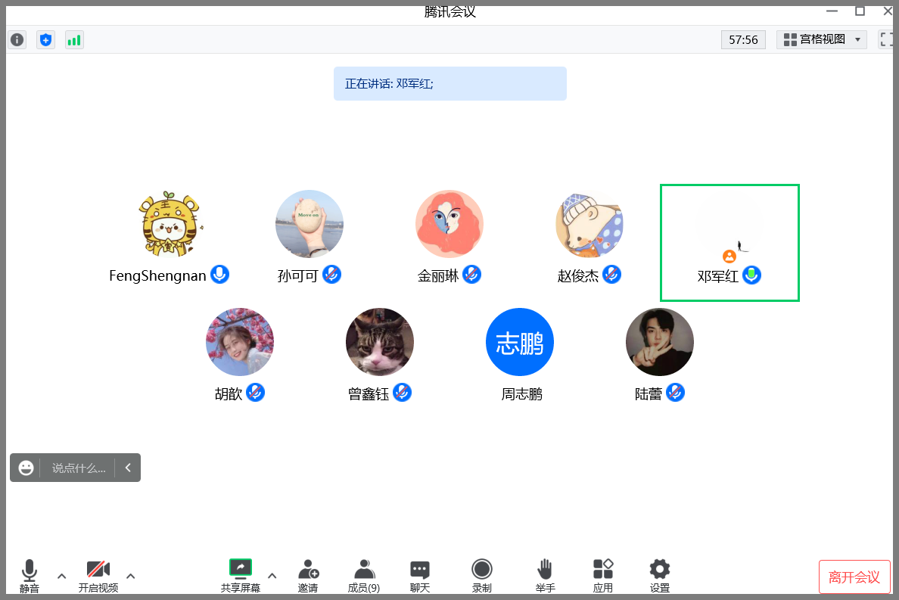
Task: Expand video options arrow beside 开启视频
Action: click(130, 576)
